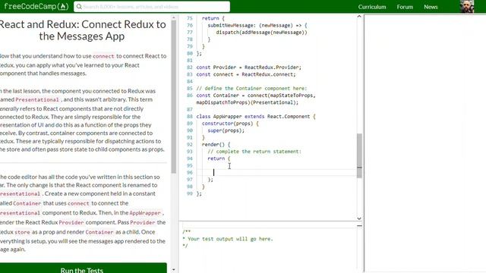Click the code editor scroll up arrow
The image size is (486, 273).
click(359, 17)
